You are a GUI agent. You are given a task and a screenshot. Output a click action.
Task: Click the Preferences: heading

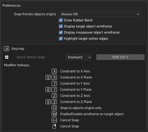[12, 5]
